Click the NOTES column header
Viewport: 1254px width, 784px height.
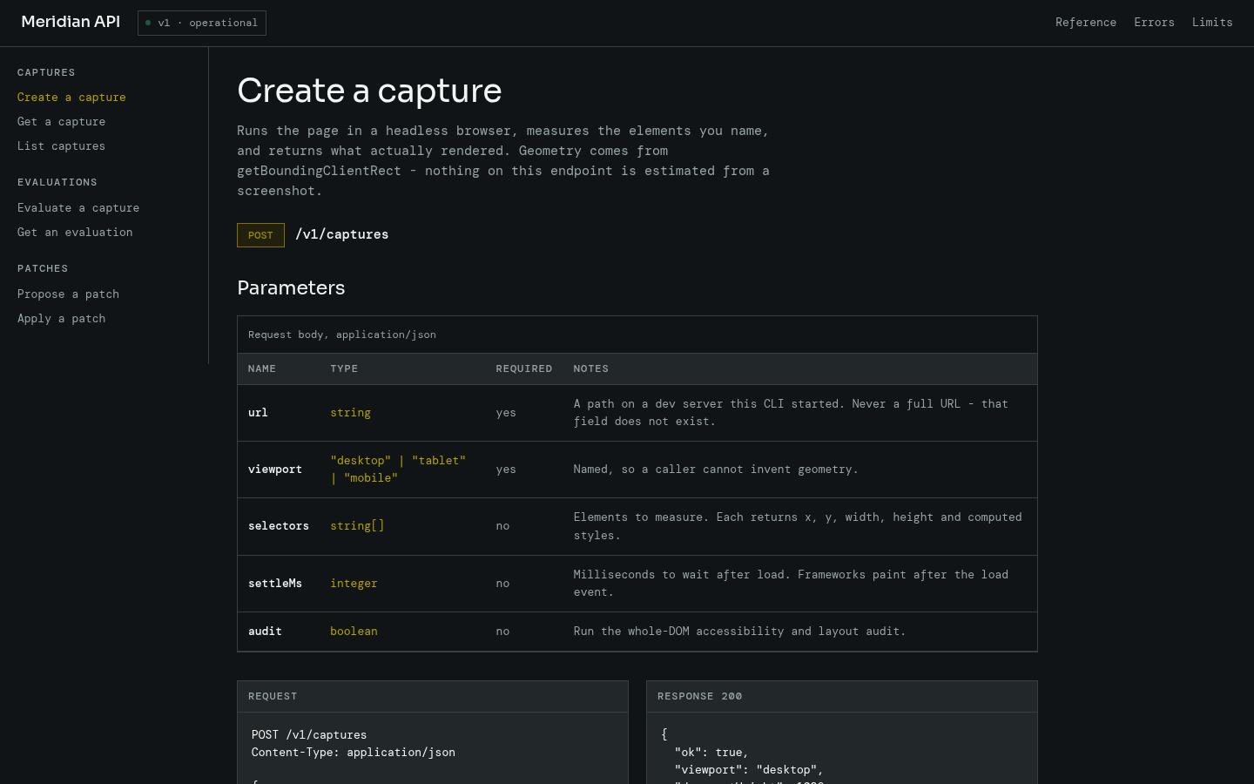click(x=591, y=368)
